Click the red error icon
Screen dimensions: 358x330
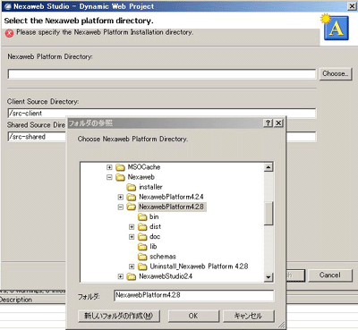coord(9,33)
